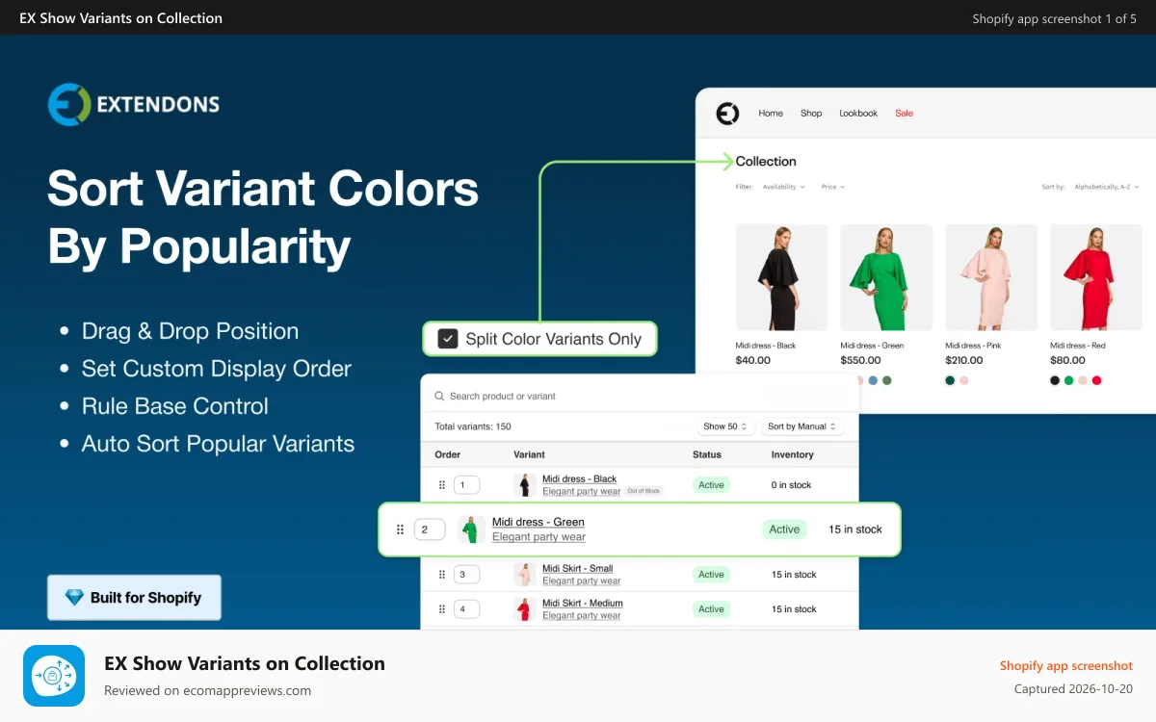Image resolution: width=1156 pixels, height=722 pixels.
Task: Open the Alphabetically, A-Z sort dropdown
Action: tap(1107, 187)
